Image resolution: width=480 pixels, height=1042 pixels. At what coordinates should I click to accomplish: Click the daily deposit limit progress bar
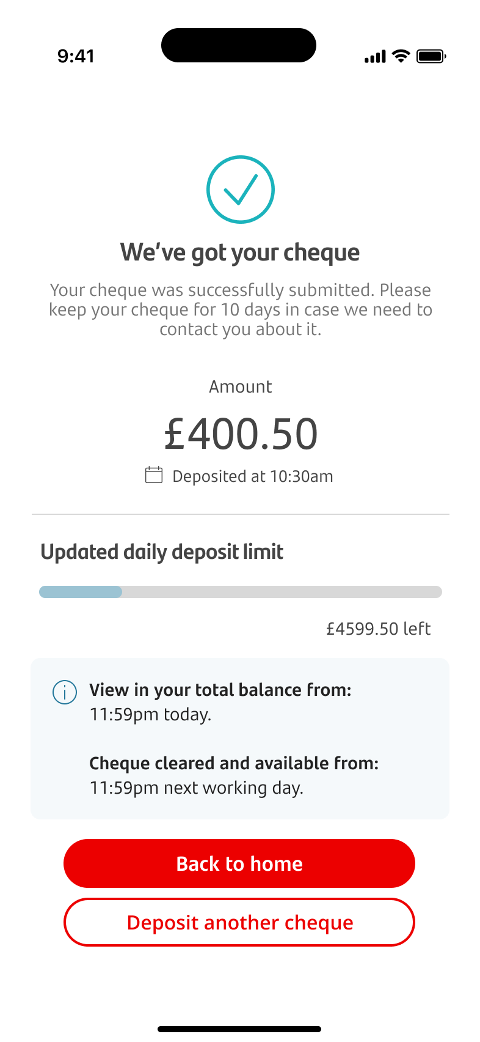click(x=240, y=592)
